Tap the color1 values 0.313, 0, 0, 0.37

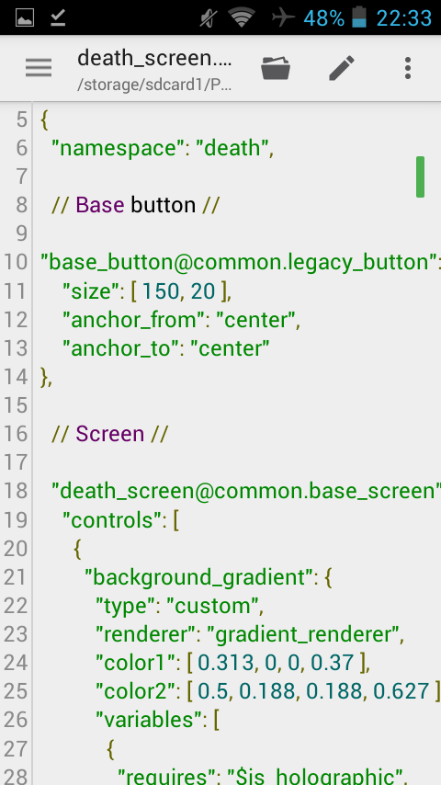277,664
